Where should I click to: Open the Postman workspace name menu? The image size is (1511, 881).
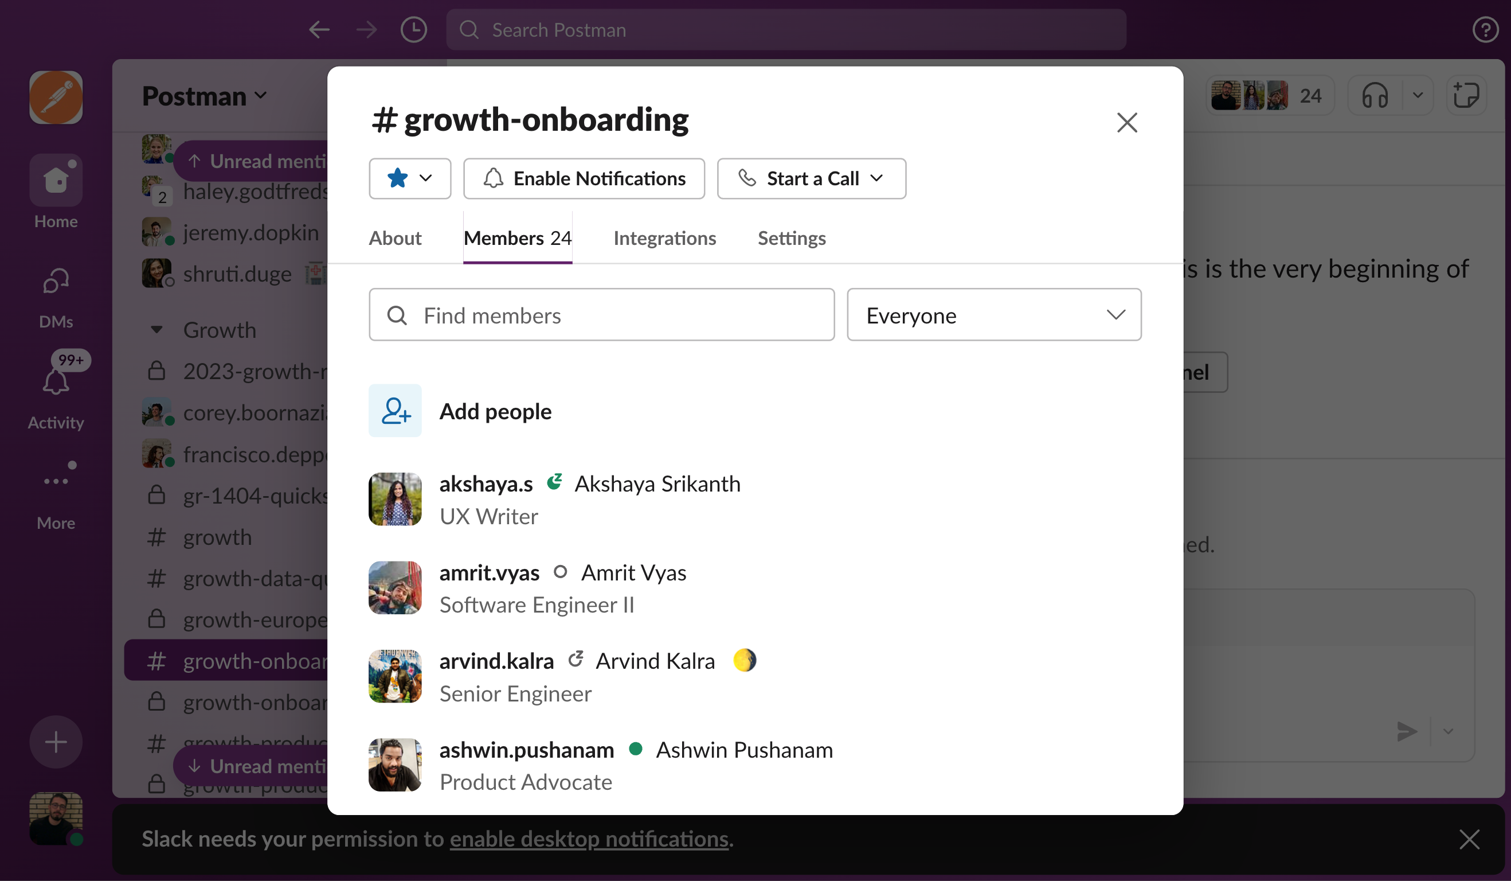point(204,96)
